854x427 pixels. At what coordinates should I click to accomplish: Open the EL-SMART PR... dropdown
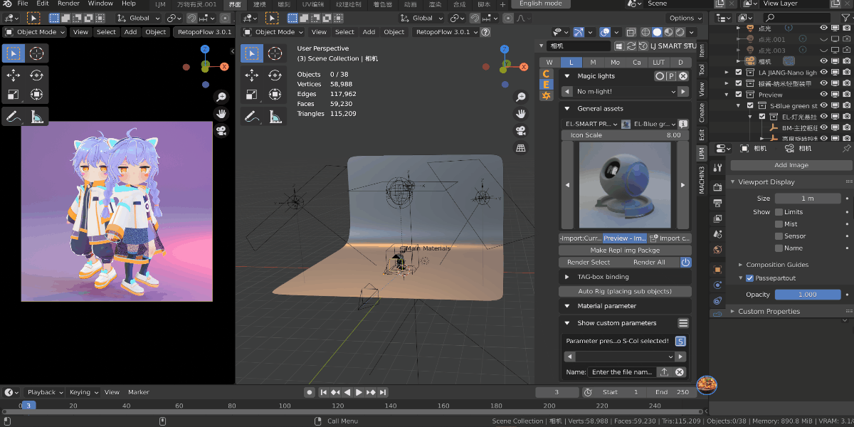(x=591, y=124)
